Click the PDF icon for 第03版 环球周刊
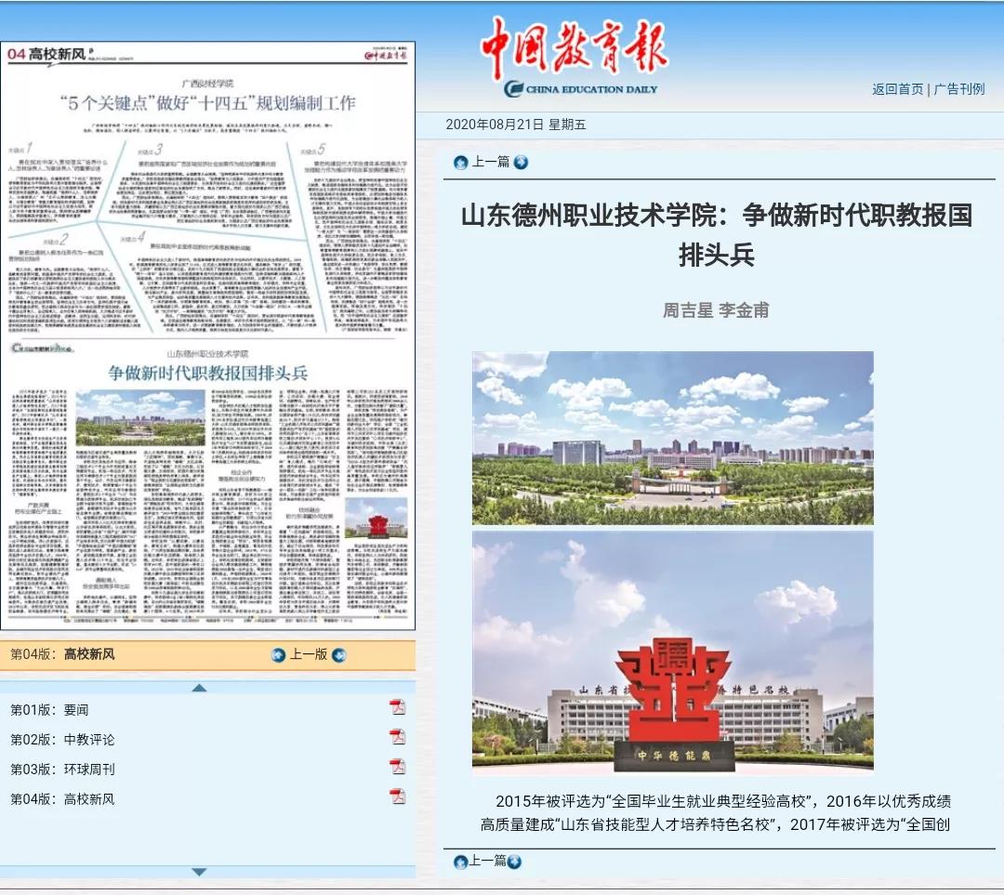The height and width of the screenshot is (895, 1004). click(x=397, y=768)
